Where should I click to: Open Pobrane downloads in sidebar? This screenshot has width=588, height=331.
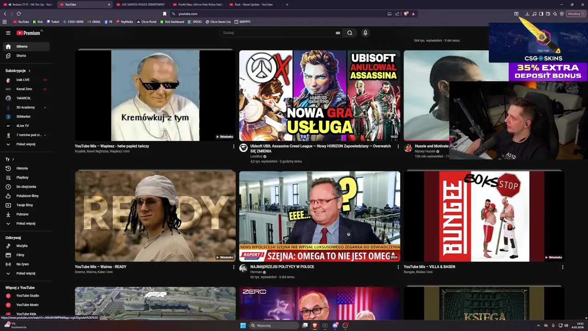26,214
